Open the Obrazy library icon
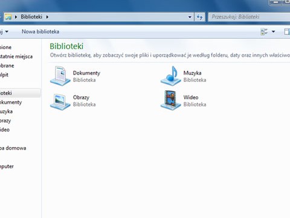Image resolution: width=290 pixels, height=218 pixels. [x=60, y=102]
